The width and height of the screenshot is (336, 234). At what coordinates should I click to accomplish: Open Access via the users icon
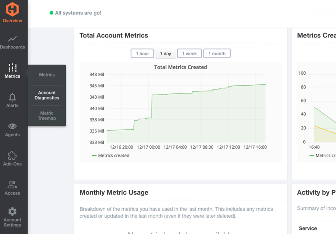tap(12, 185)
